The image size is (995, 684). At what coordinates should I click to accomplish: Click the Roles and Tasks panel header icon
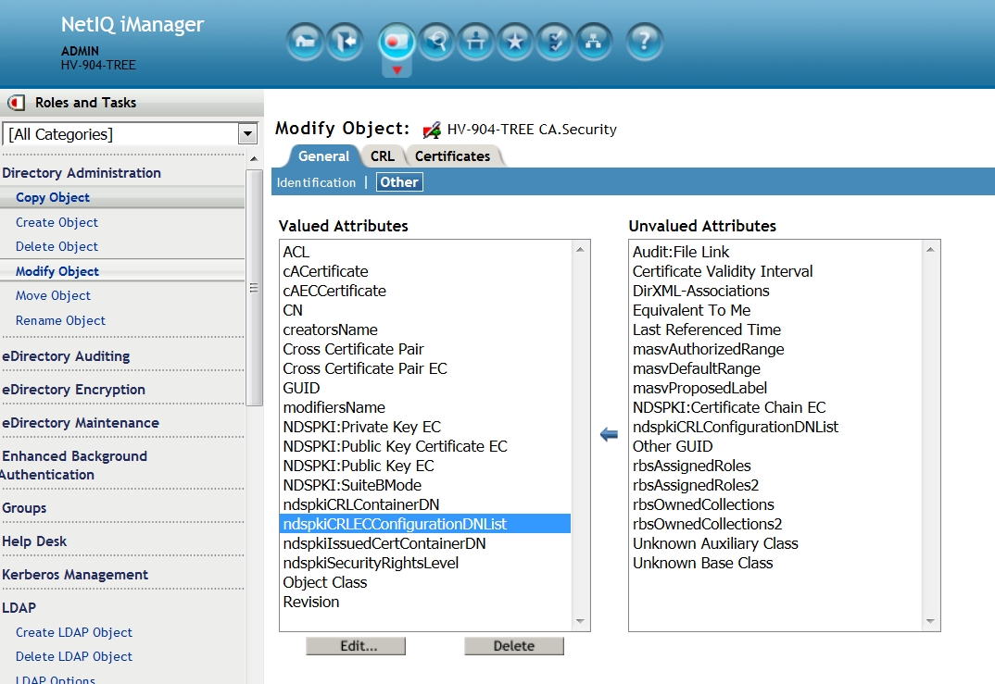pyautogui.click(x=16, y=103)
